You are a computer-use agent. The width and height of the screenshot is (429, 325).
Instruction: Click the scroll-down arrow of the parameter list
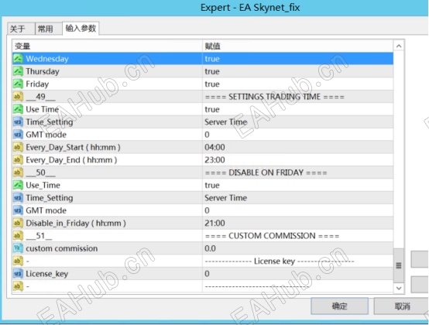(399, 288)
